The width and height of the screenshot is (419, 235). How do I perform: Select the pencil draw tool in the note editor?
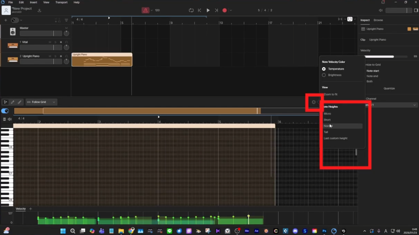tap(12, 102)
